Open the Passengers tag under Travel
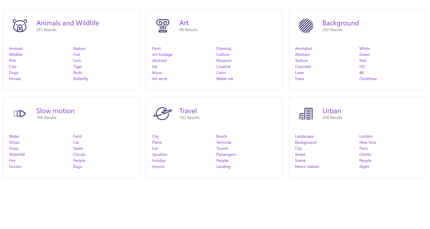Image resolution: width=430 pixels, height=229 pixels. pyautogui.click(x=226, y=154)
